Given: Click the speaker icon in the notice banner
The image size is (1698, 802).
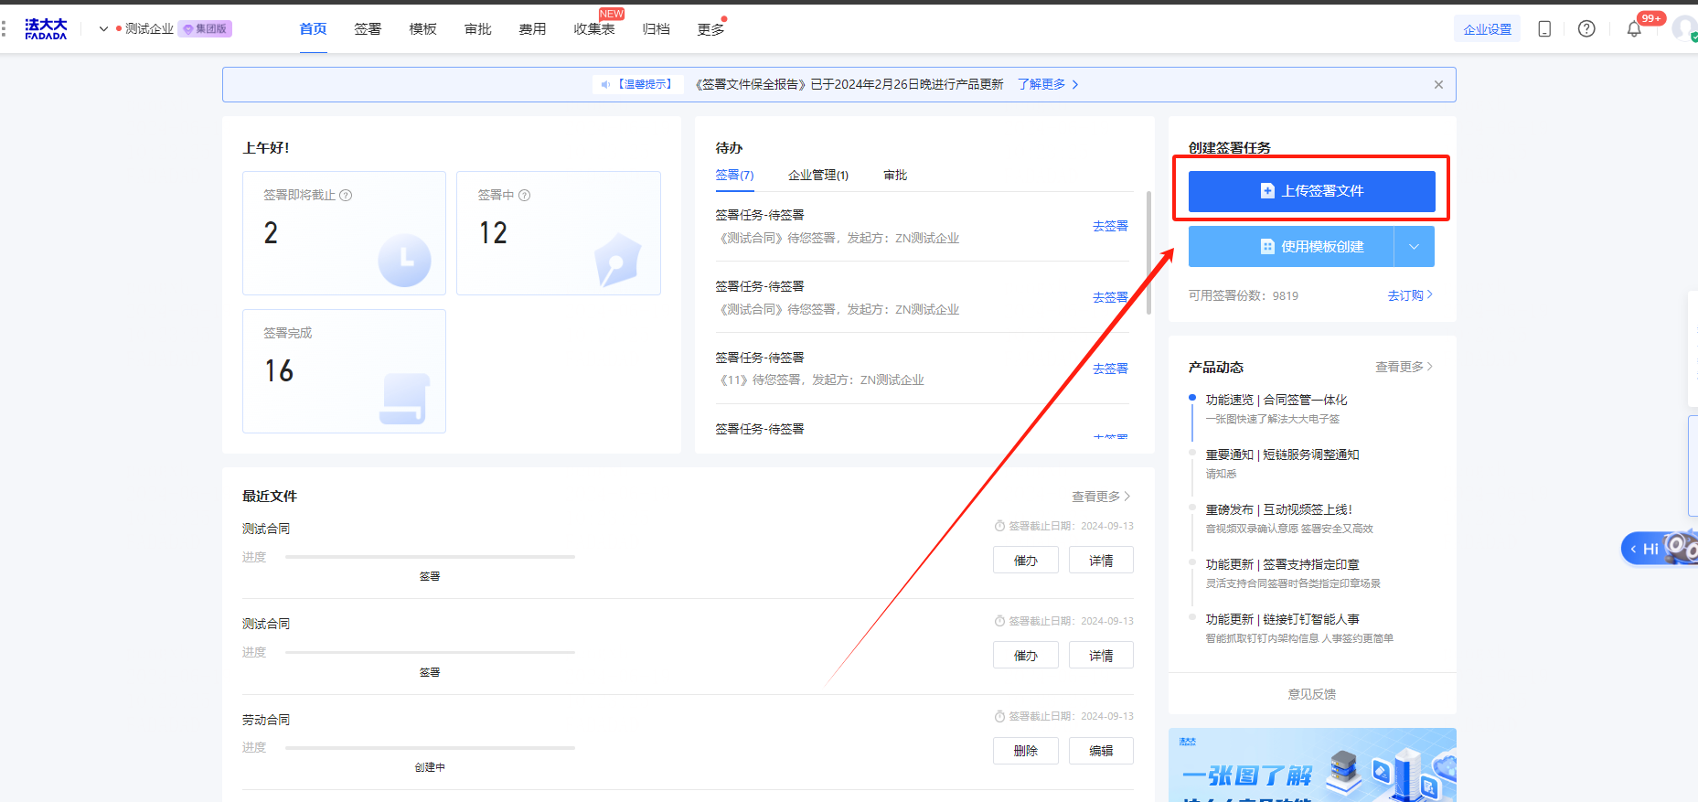Looking at the screenshot, I should (x=604, y=84).
